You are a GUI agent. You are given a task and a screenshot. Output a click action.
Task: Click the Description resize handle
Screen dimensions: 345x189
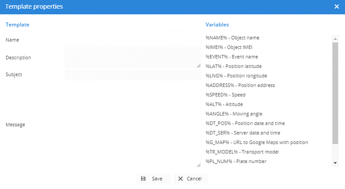(199, 66)
